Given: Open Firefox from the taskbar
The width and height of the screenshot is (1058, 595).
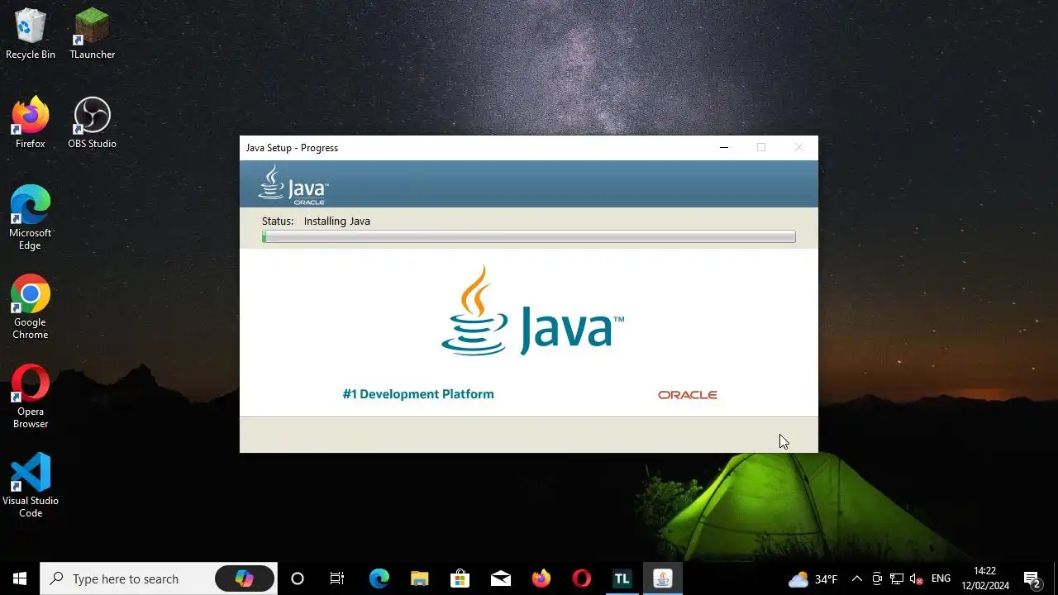Looking at the screenshot, I should pos(541,578).
